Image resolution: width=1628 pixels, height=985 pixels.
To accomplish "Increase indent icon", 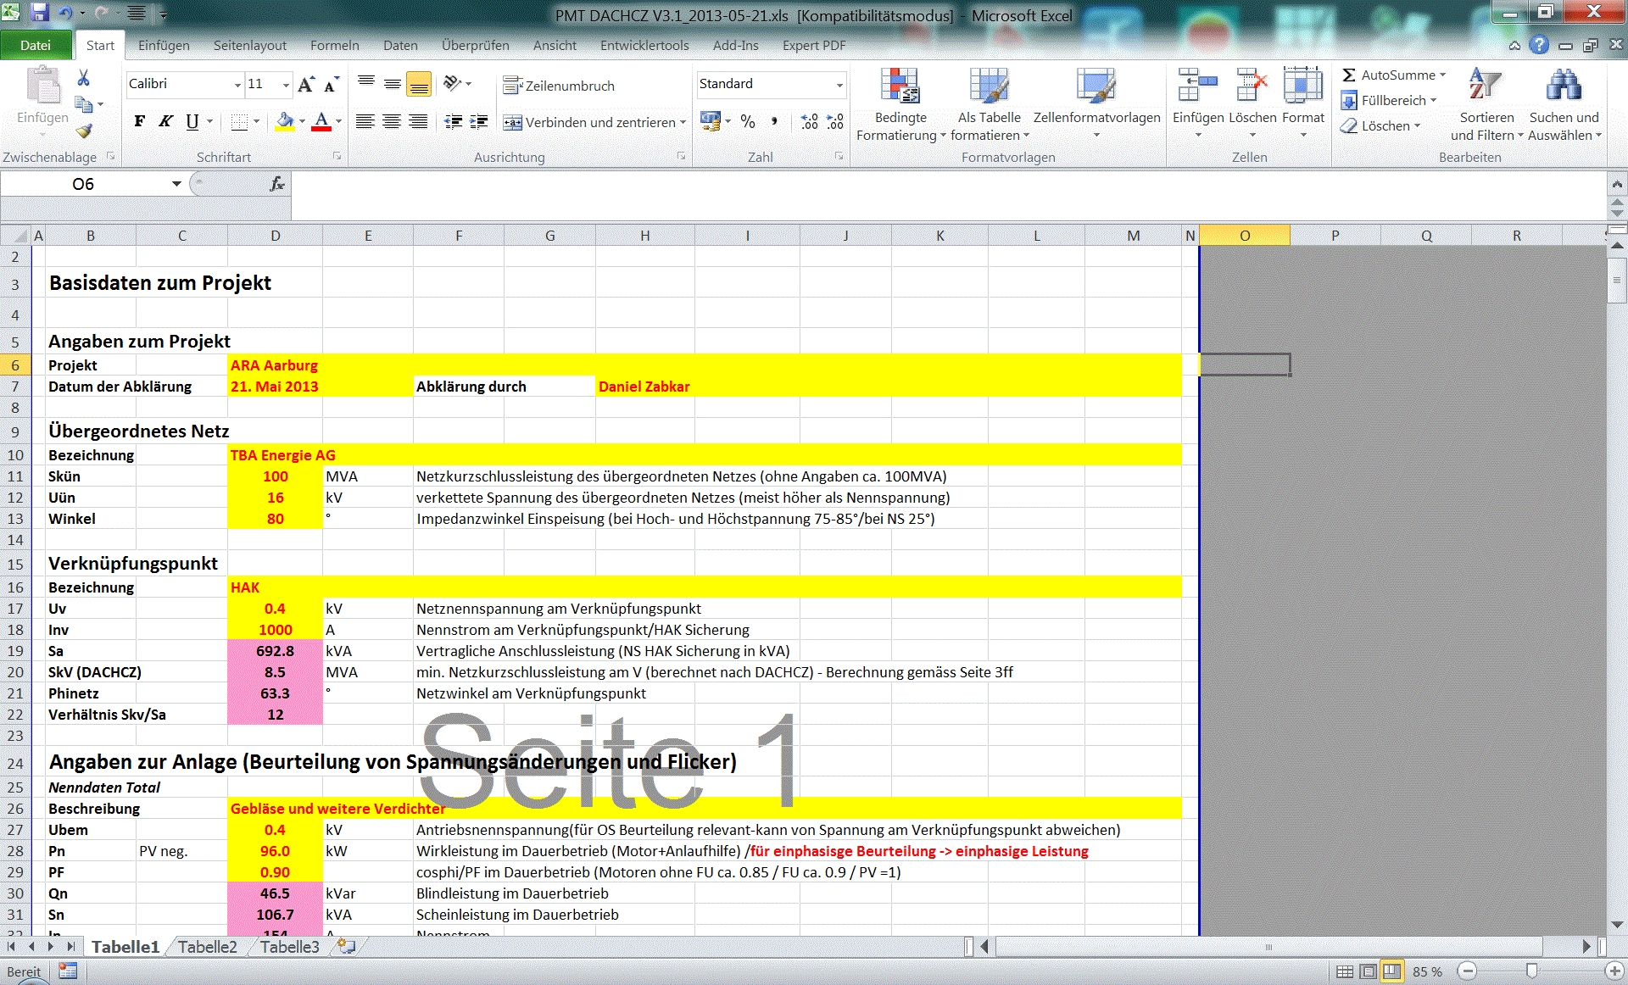I will pos(479,122).
